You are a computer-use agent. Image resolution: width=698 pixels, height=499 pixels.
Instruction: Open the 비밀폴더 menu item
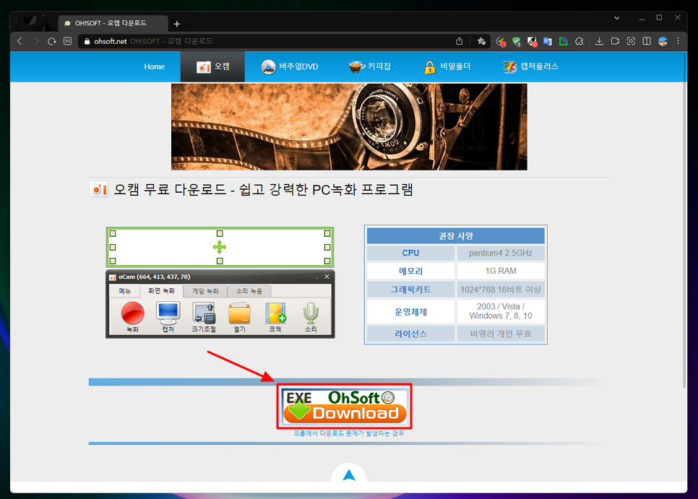(447, 66)
